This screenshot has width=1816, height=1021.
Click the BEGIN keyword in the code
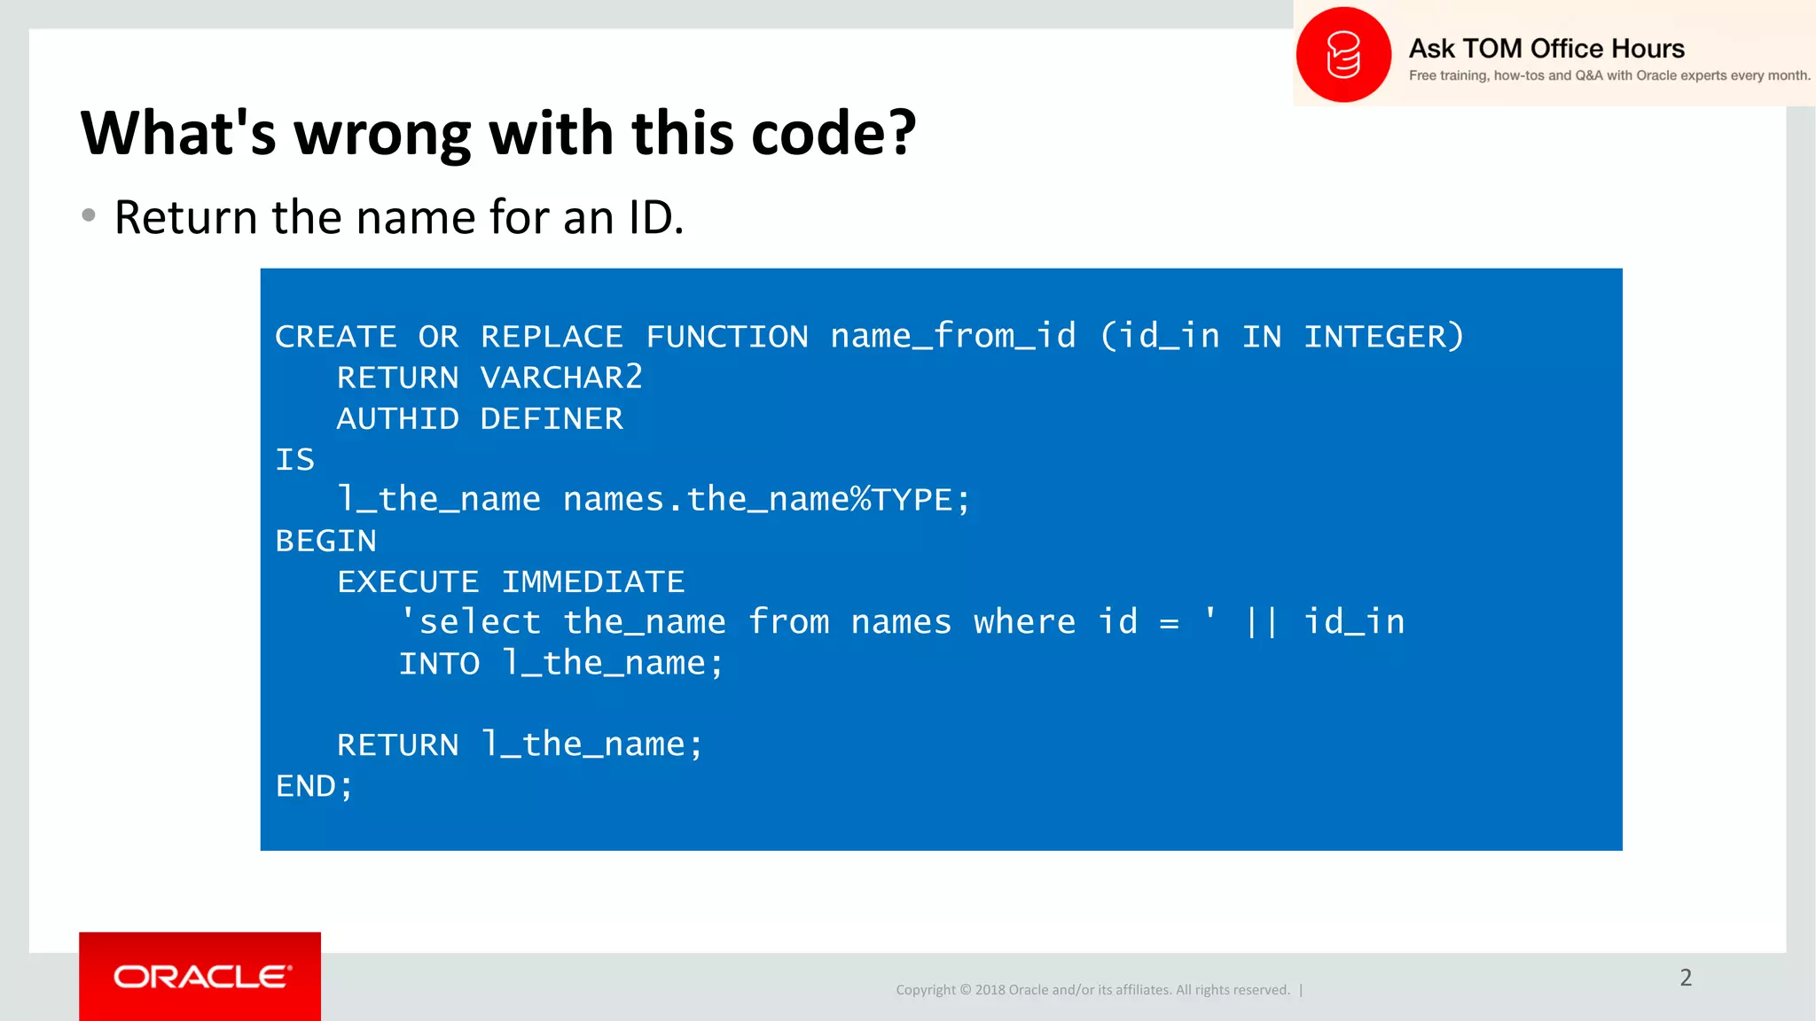click(325, 541)
